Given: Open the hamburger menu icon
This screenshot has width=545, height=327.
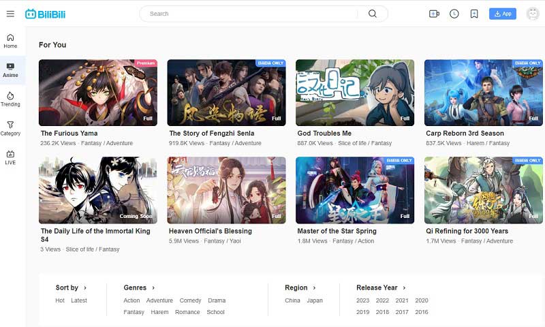Looking at the screenshot, I should tap(10, 14).
